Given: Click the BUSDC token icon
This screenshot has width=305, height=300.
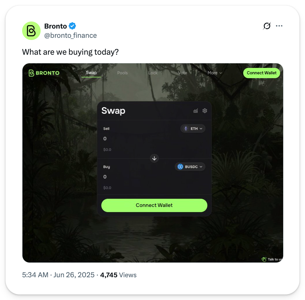Looking at the screenshot, I should pos(180,167).
